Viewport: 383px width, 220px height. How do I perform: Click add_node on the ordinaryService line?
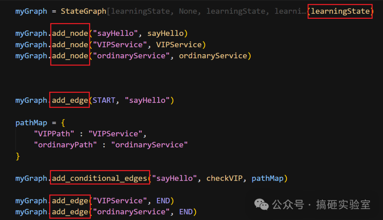tap(70, 56)
